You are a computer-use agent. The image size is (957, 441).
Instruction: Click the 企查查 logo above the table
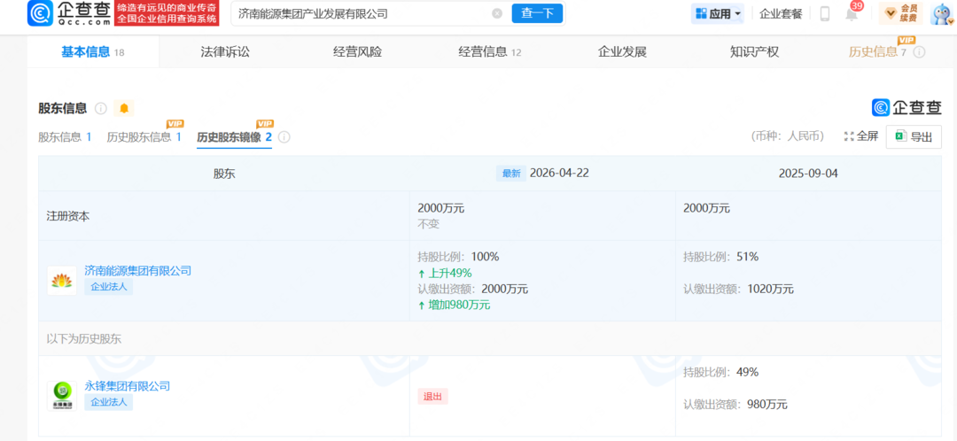pyautogui.click(x=906, y=107)
